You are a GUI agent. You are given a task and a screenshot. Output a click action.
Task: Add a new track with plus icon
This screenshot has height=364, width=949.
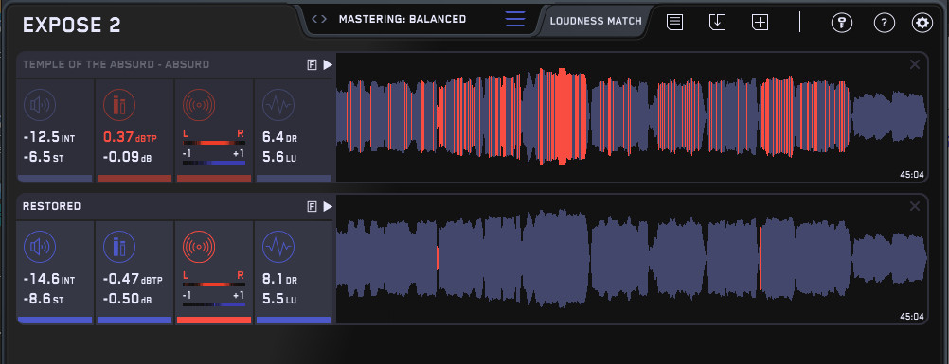click(x=761, y=23)
